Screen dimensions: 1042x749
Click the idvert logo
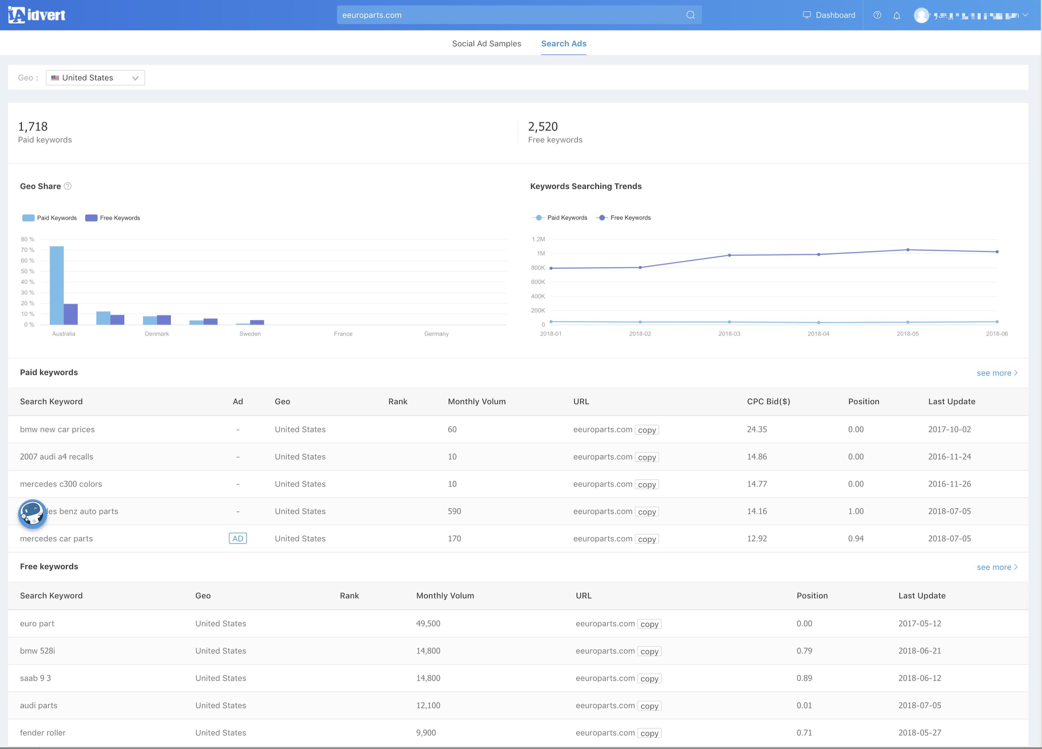pyautogui.click(x=37, y=15)
